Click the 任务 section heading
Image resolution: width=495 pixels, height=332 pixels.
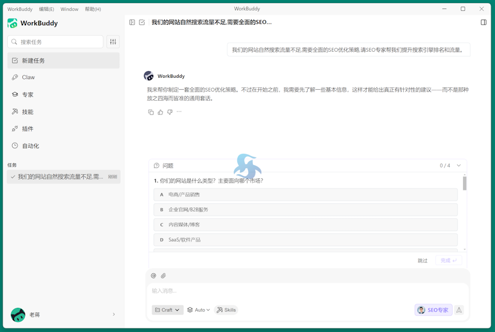[x=12, y=165]
